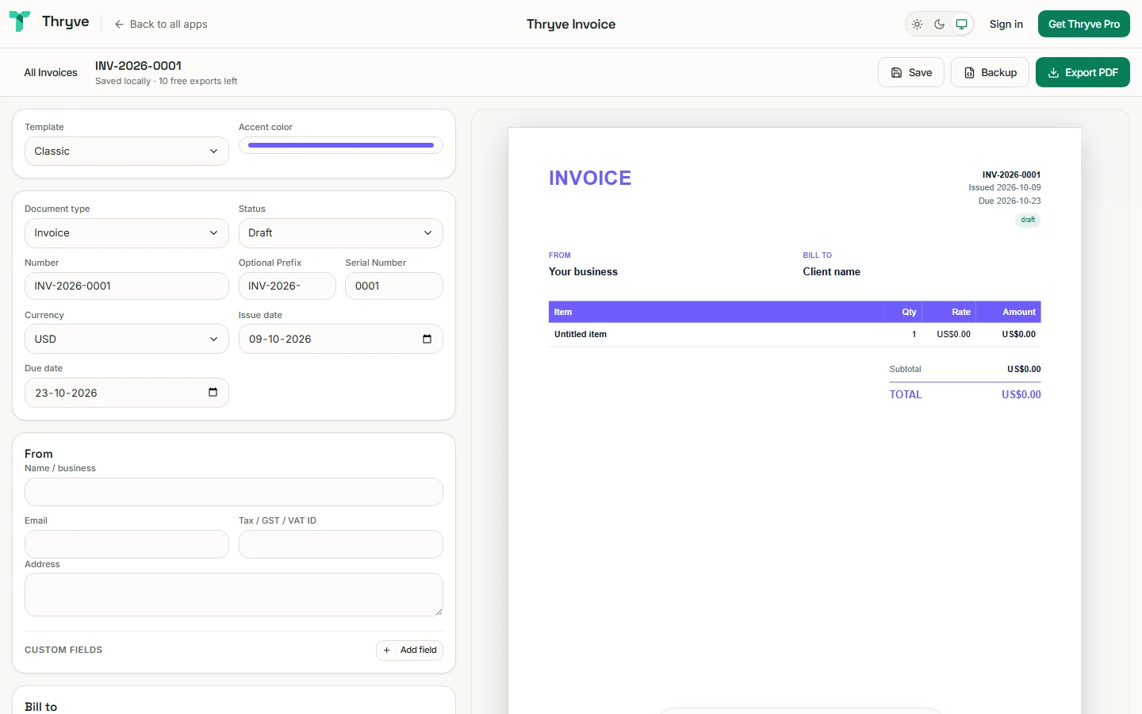Open calendar picker for Due date

coord(213,393)
